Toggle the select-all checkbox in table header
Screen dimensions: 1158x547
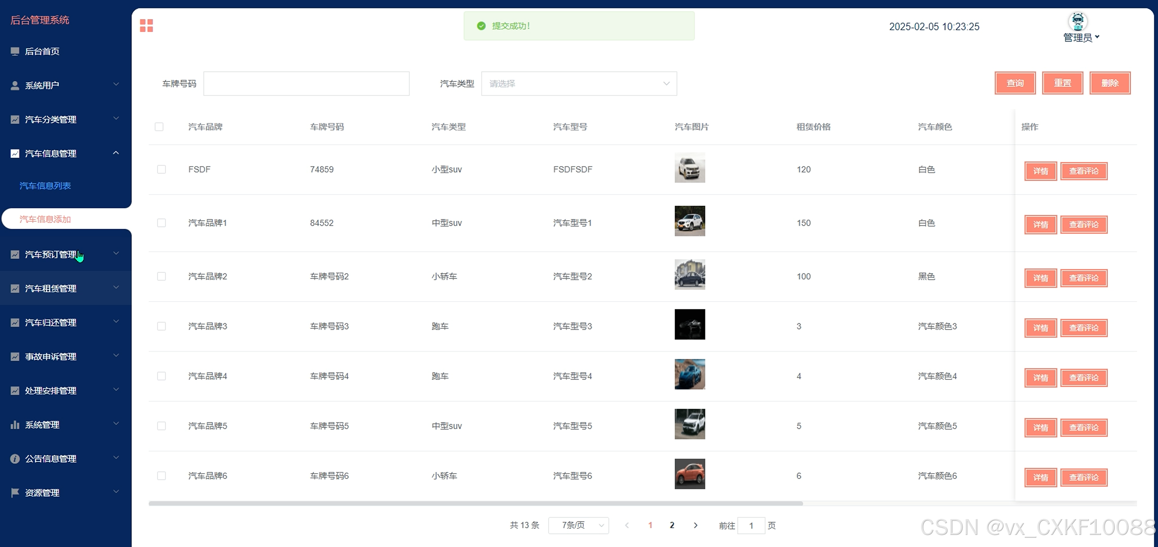click(159, 127)
